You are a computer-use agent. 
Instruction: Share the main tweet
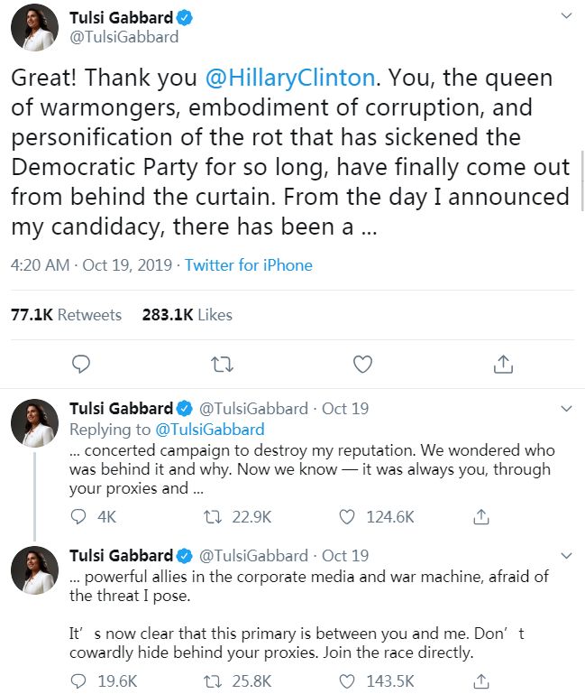tap(504, 364)
